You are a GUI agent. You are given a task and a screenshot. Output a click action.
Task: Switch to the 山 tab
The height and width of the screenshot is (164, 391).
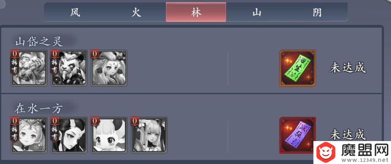pyautogui.click(x=256, y=12)
